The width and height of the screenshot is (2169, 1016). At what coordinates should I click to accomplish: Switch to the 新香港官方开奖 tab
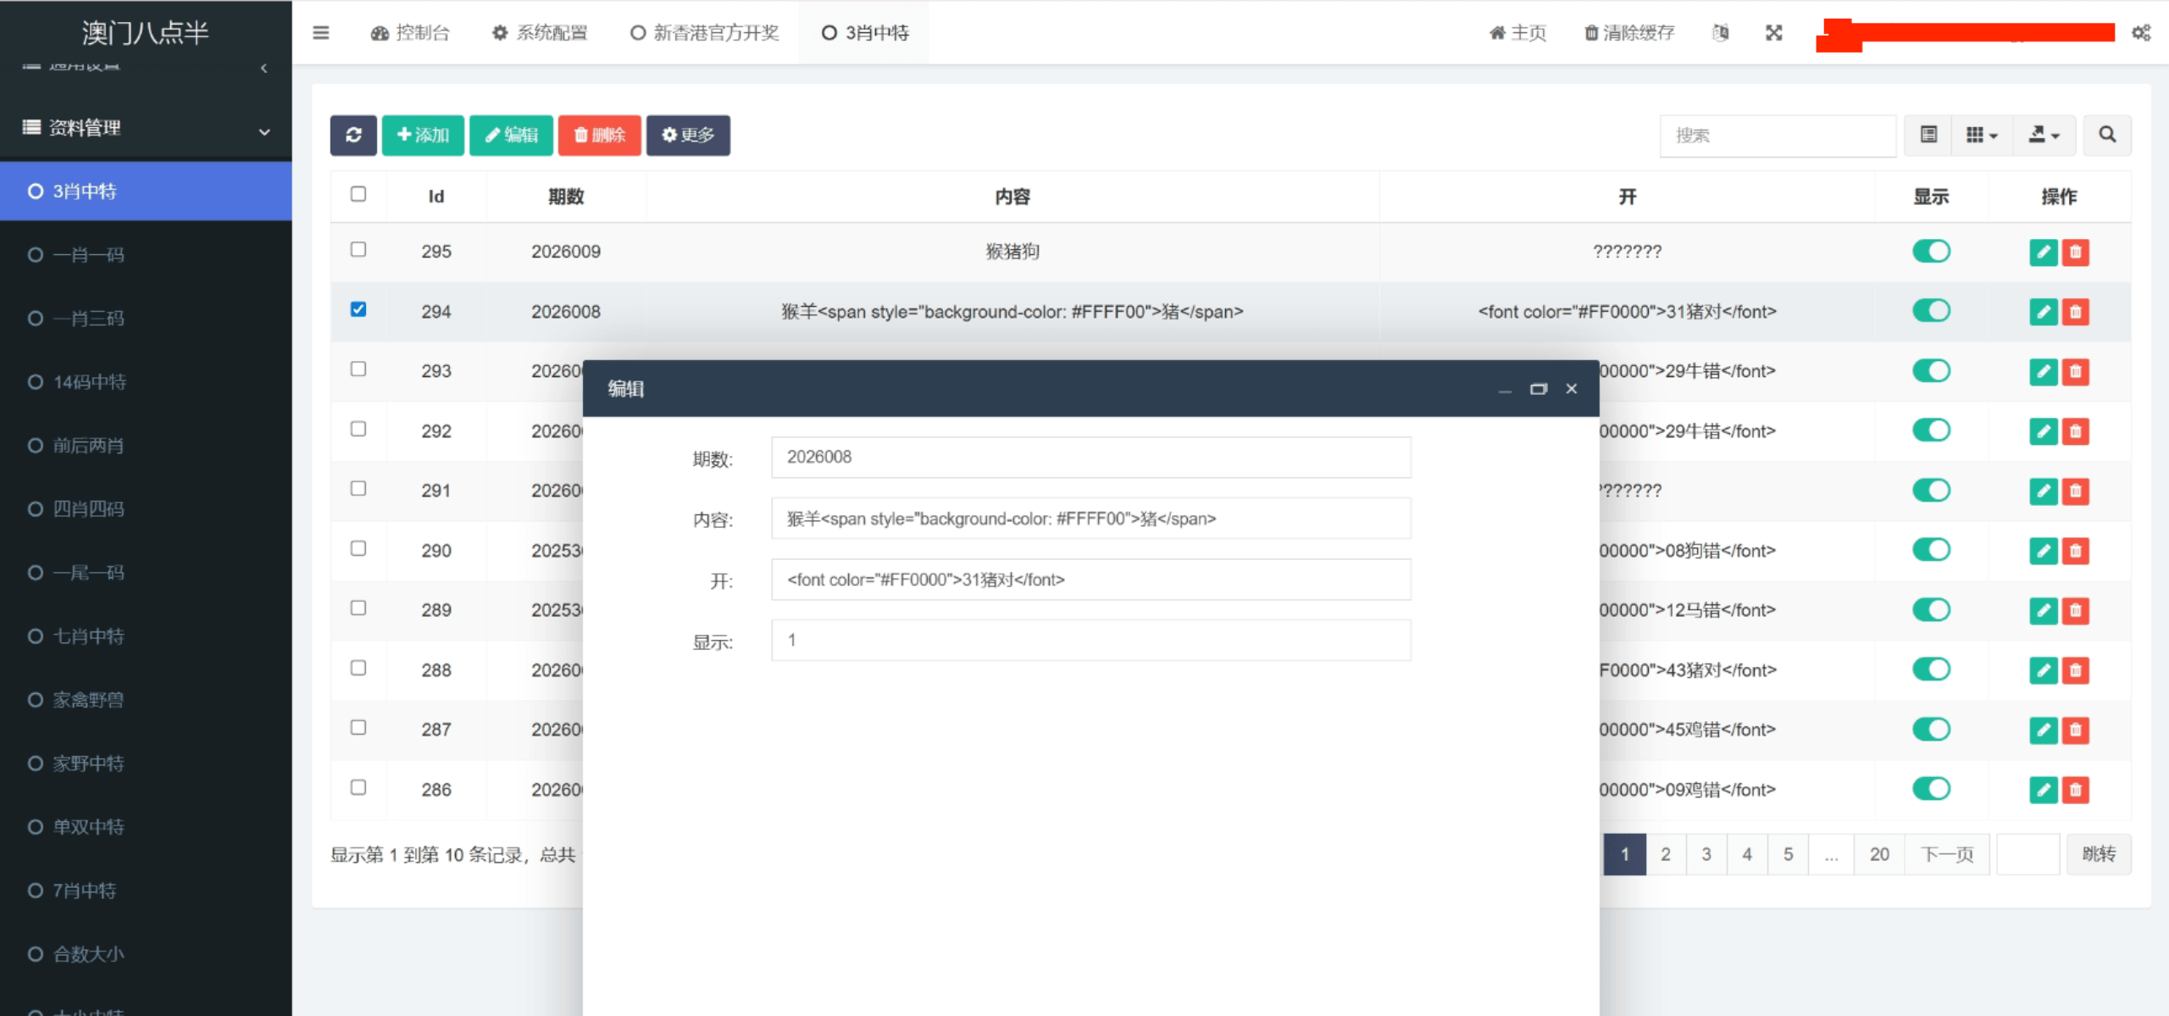pos(705,32)
